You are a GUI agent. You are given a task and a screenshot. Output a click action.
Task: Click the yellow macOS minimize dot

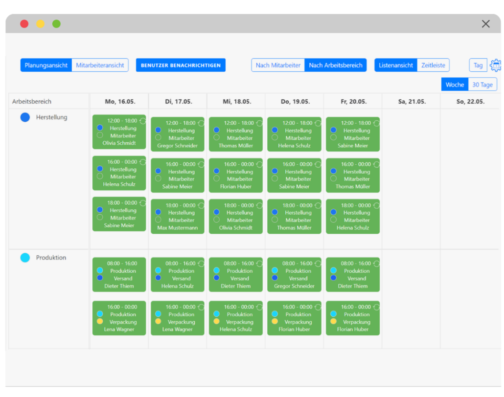pyautogui.click(x=40, y=24)
